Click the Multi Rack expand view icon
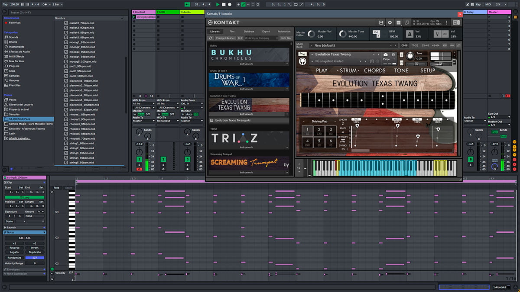The image size is (520, 292). pyautogui.click(x=458, y=45)
